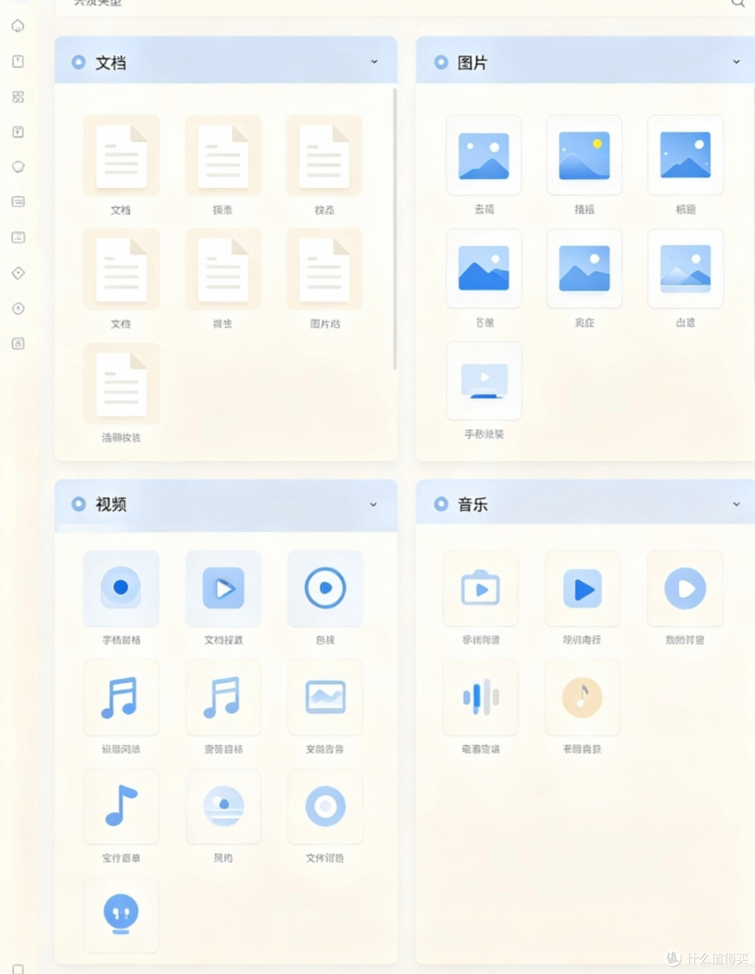Select the radio circle beside 视频 header
755x974 pixels.
click(x=78, y=503)
